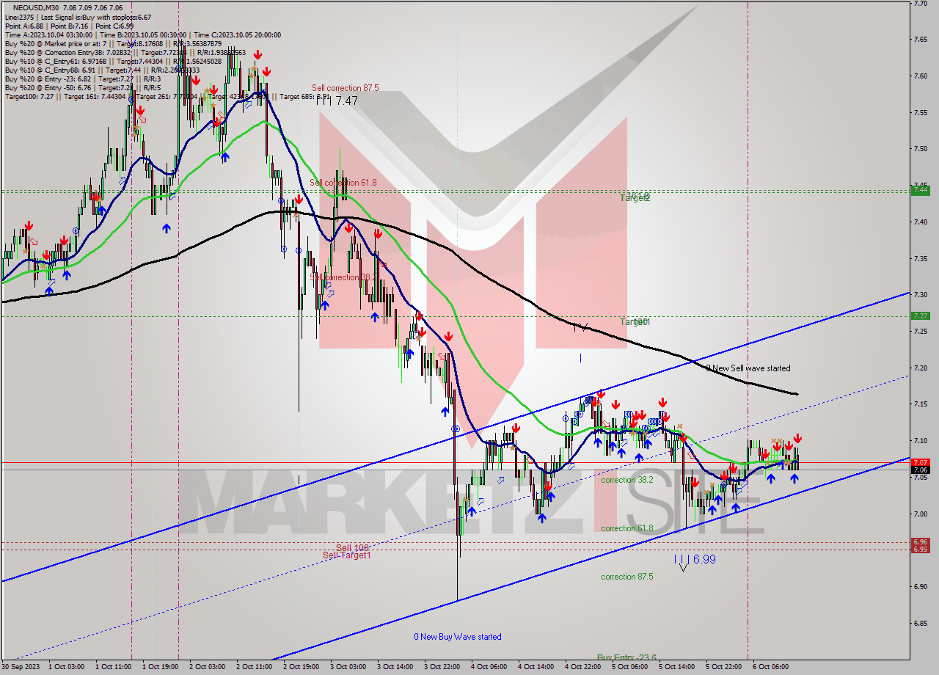Click the '3 Oct 22:00' time label

(x=443, y=667)
